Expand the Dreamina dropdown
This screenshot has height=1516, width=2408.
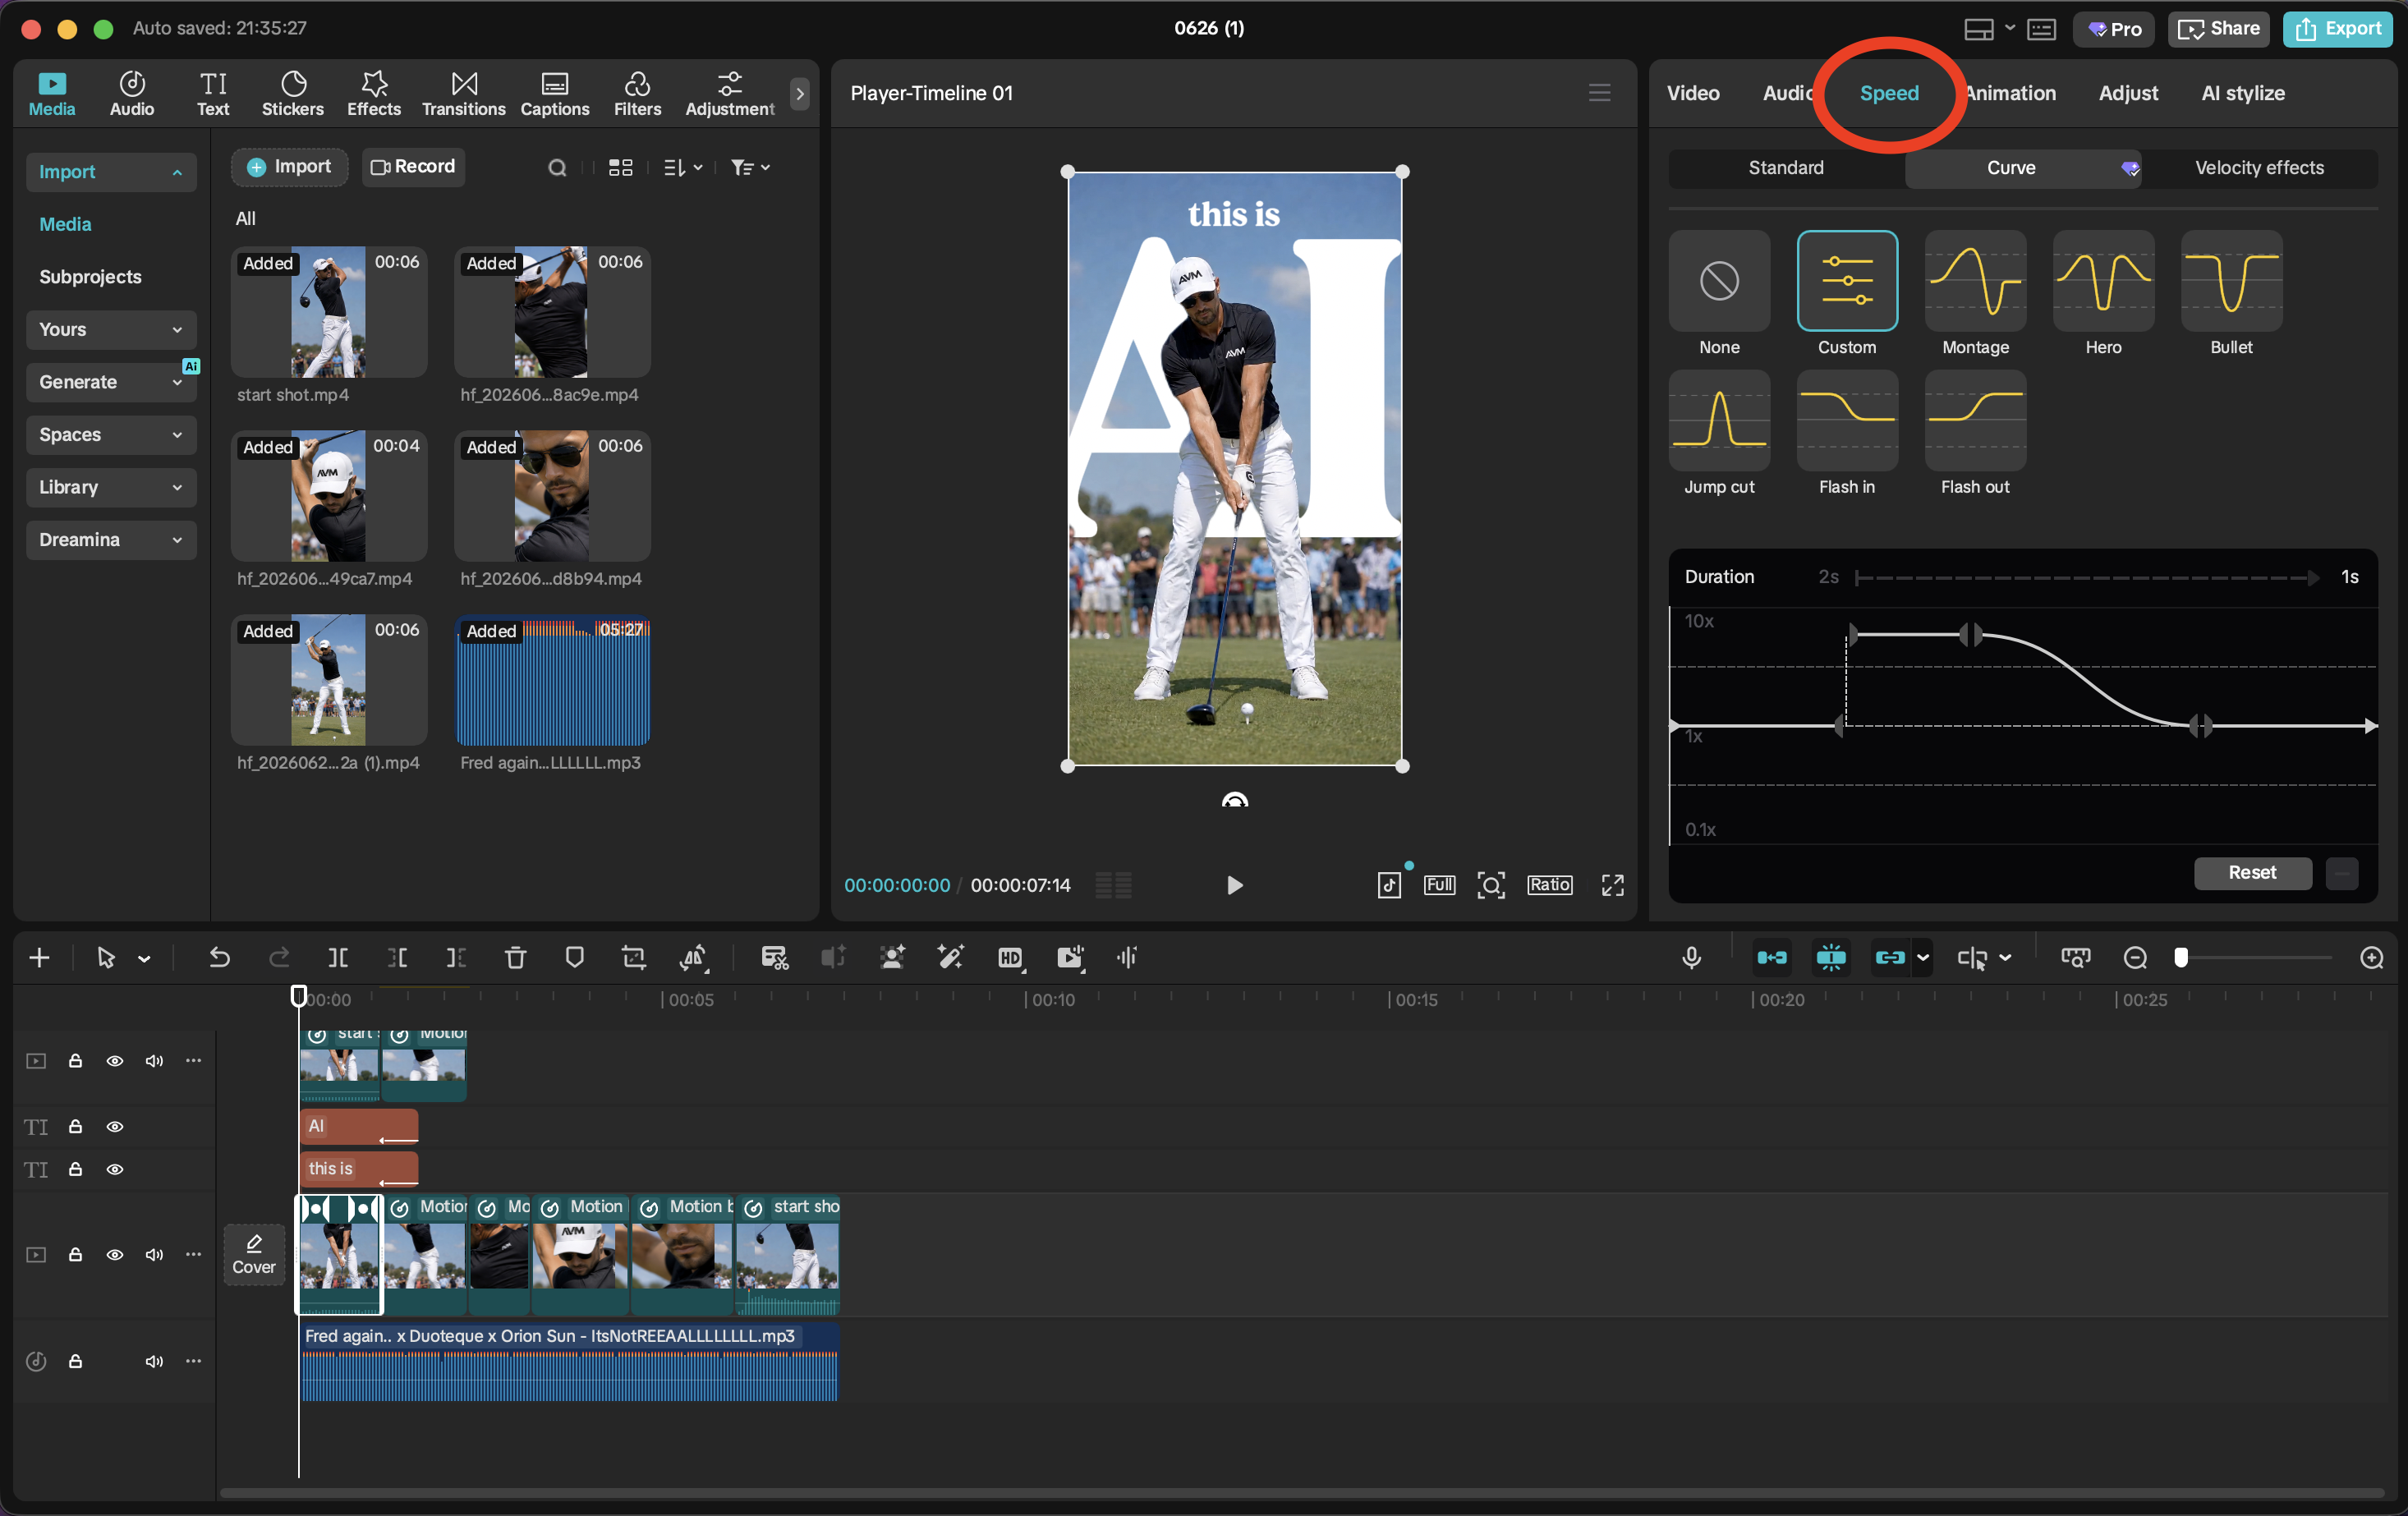coord(111,540)
